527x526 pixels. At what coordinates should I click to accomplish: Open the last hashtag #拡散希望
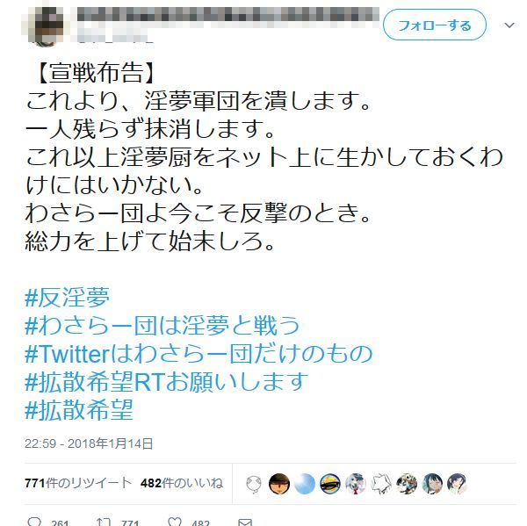(x=79, y=410)
